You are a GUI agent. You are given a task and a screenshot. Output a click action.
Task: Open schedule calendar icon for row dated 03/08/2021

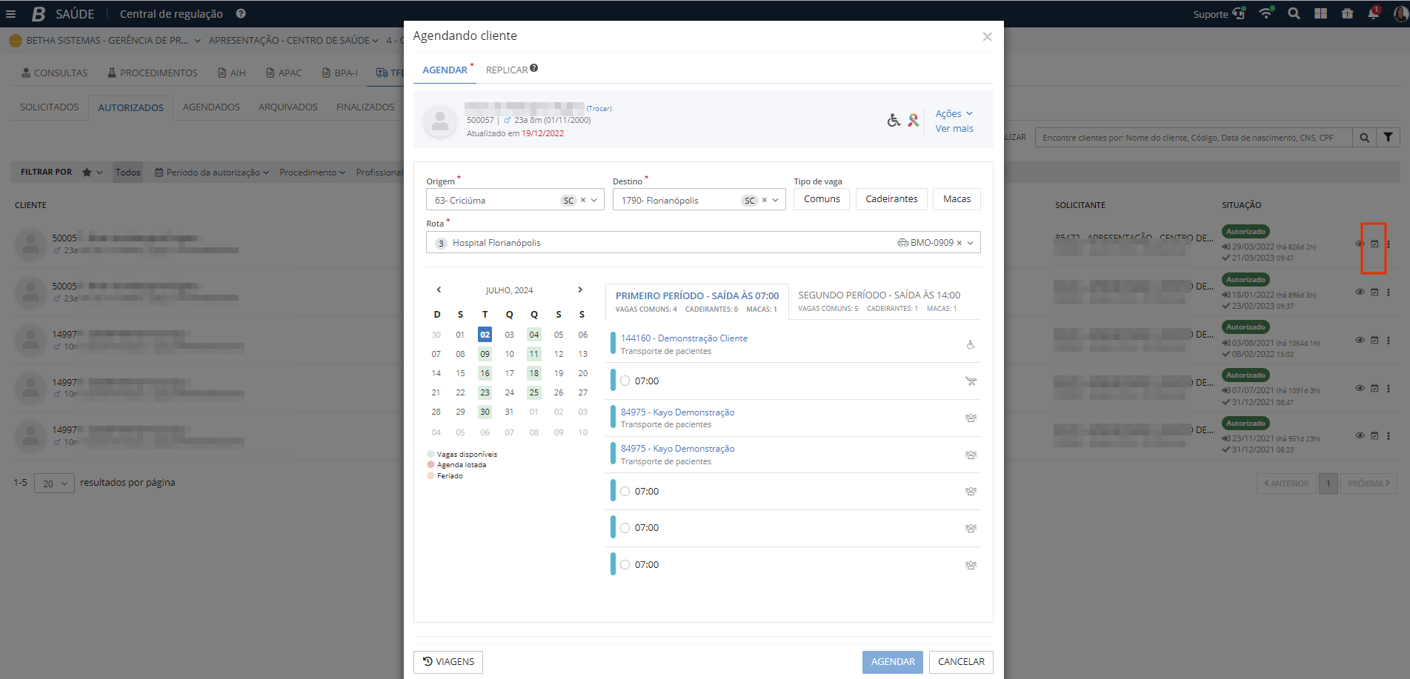click(x=1374, y=340)
